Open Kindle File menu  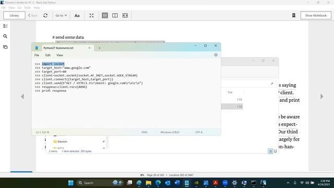(4, 8)
